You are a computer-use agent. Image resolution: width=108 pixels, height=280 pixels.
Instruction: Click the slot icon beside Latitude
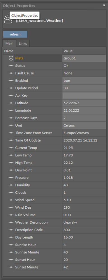[x=11, y=103]
